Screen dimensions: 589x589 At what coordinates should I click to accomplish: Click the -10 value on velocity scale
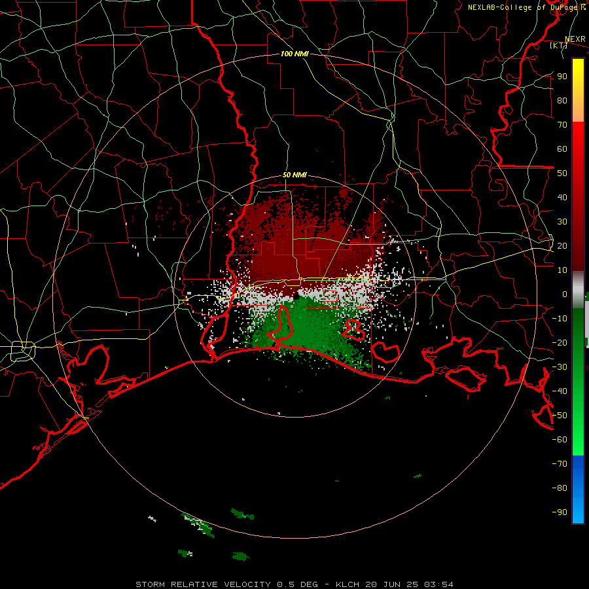pyautogui.click(x=560, y=319)
